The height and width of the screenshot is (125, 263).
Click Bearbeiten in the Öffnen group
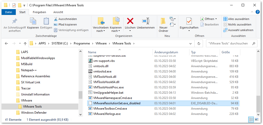(210, 24)
